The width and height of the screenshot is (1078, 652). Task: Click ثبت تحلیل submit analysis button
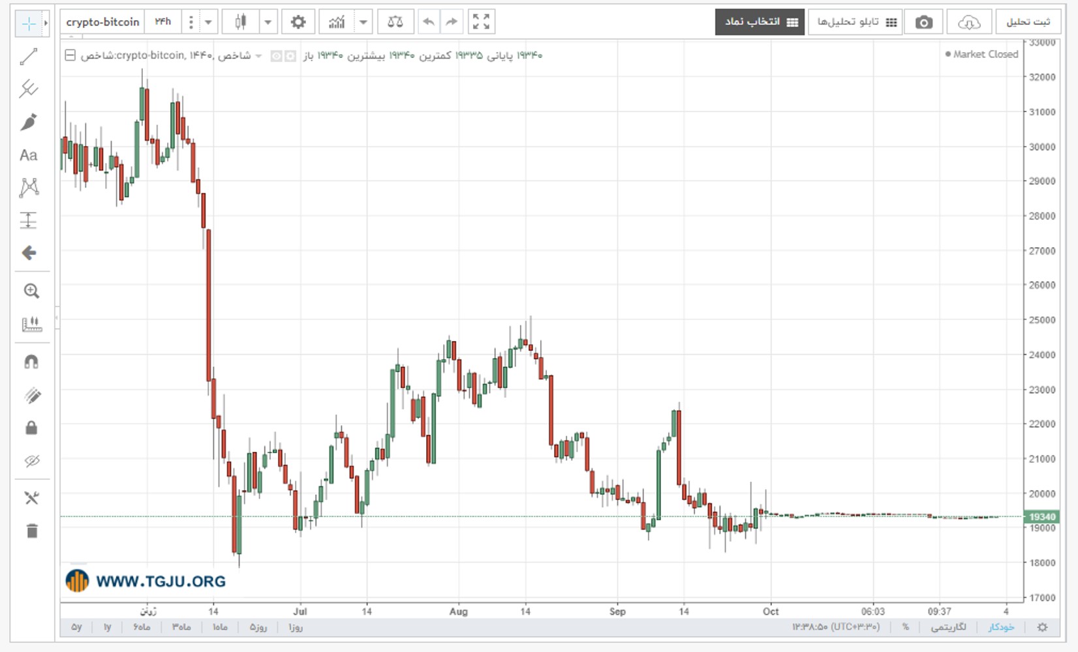click(x=1027, y=22)
